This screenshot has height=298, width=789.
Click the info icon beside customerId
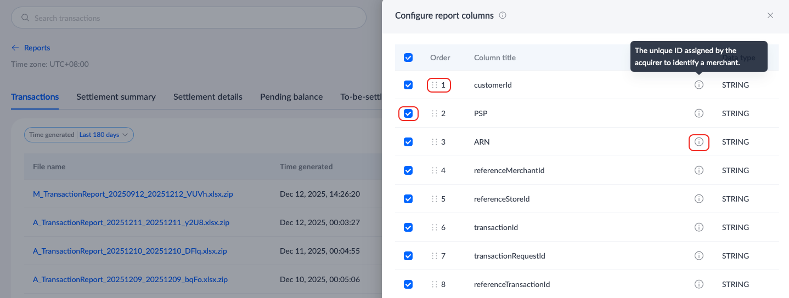click(x=698, y=85)
